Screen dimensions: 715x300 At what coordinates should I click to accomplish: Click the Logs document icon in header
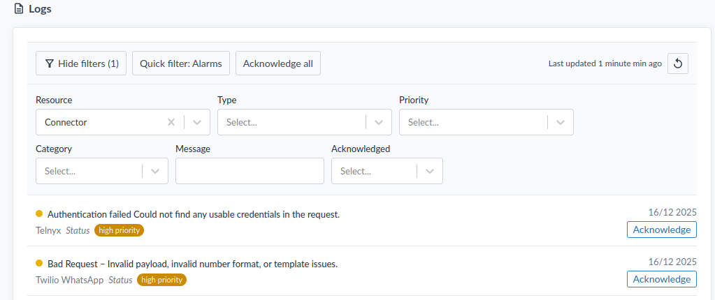coord(19,9)
